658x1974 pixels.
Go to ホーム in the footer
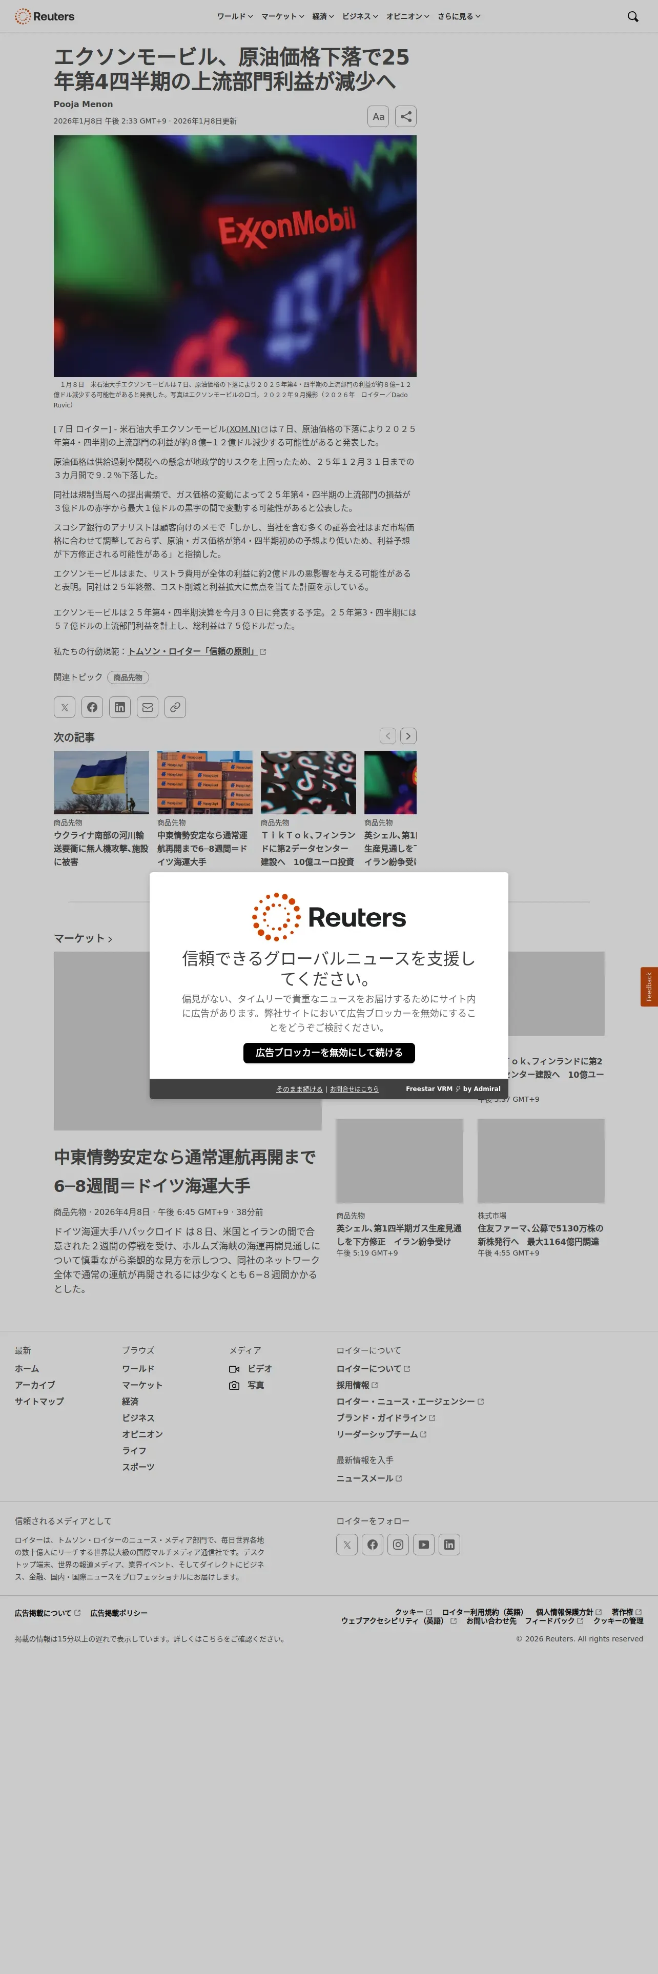[x=27, y=1369]
